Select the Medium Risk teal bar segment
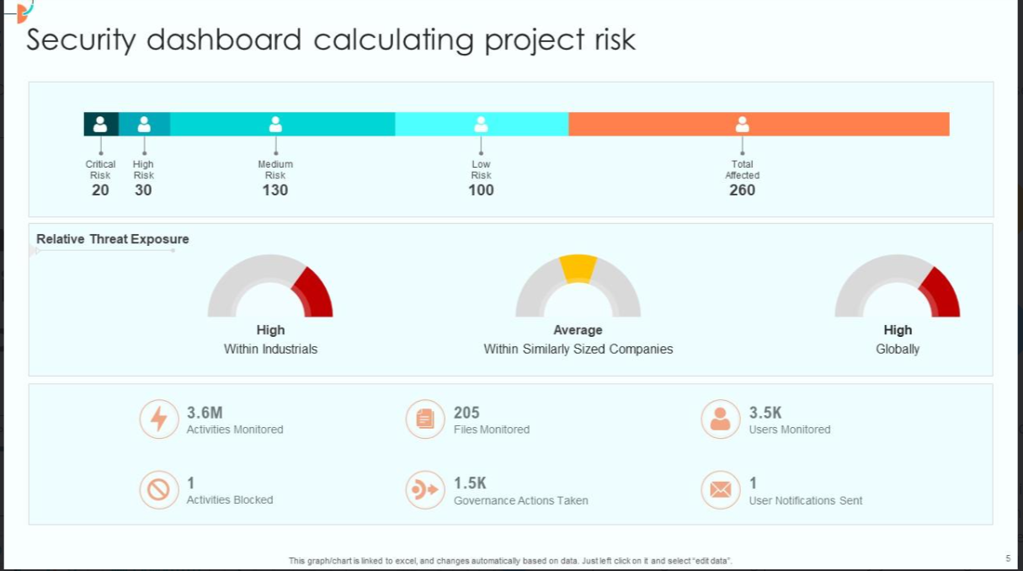The width and height of the screenshot is (1023, 571). tap(283, 124)
